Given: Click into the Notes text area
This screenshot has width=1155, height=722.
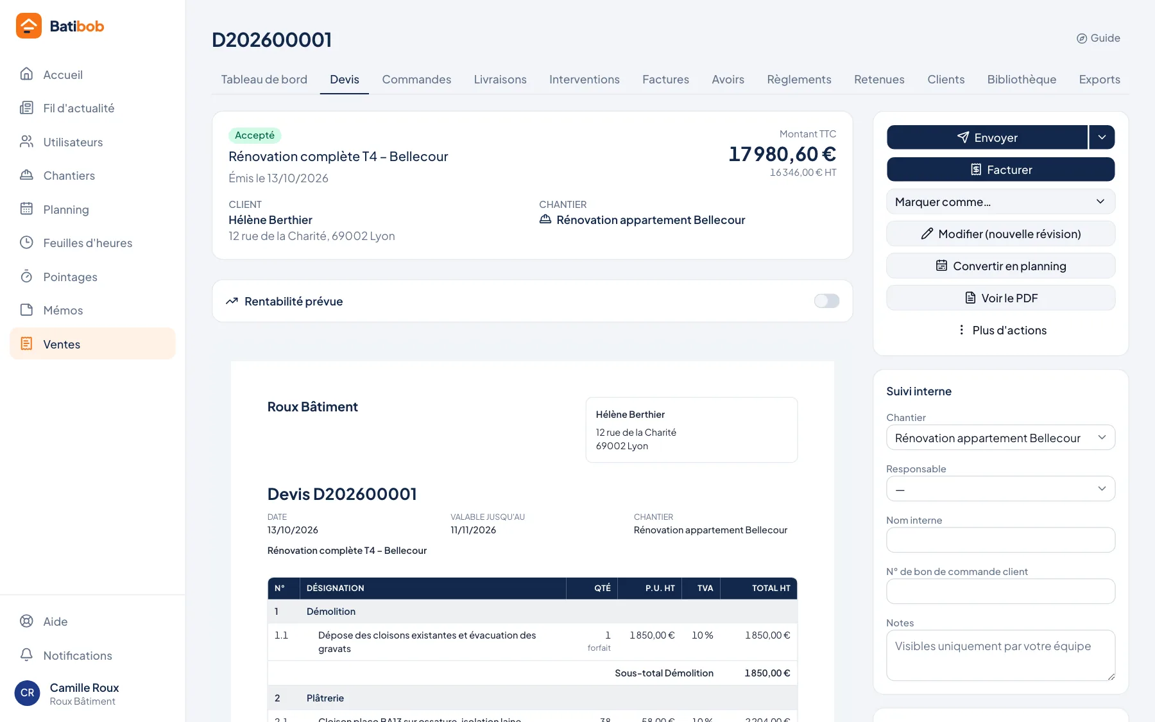Looking at the screenshot, I should (1001, 655).
